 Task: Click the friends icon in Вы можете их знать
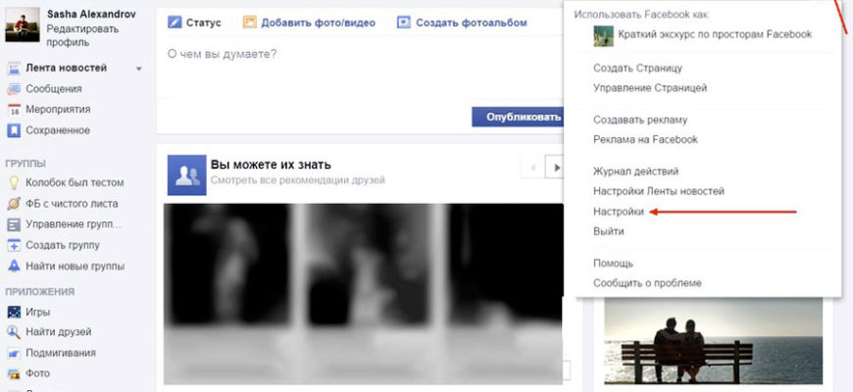(x=186, y=175)
